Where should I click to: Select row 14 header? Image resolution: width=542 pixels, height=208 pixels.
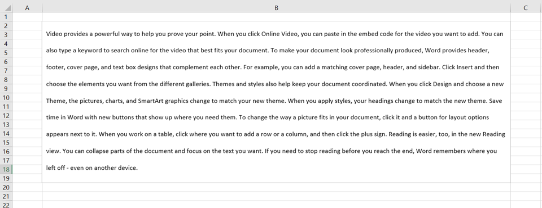6,133
